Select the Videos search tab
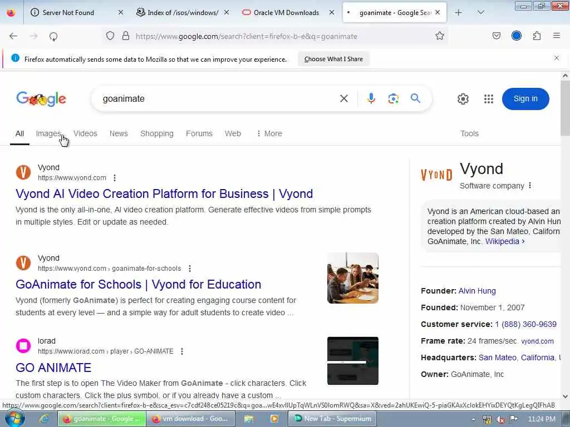570x427 pixels. (85, 133)
